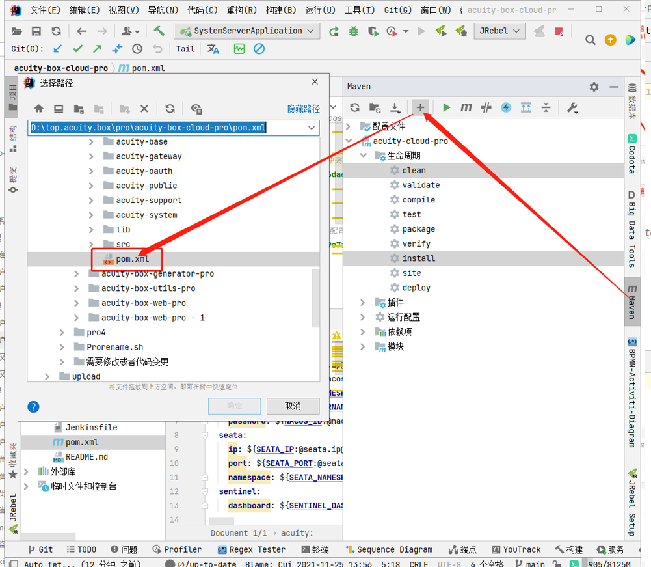Open the Profiler tool window tab
This screenshot has height=567, width=651.
(x=177, y=549)
